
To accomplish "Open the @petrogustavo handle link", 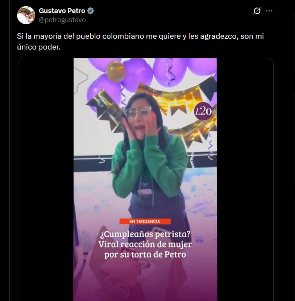I will [x=62, y=20].
